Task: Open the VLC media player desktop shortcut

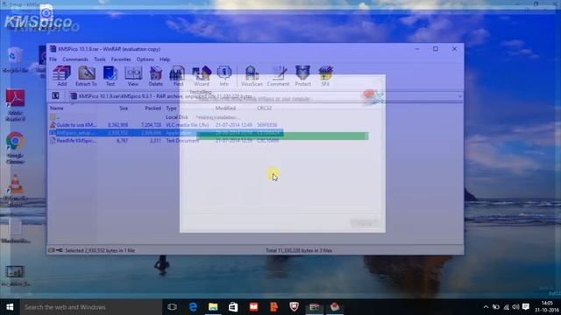Action: point(15,190)
